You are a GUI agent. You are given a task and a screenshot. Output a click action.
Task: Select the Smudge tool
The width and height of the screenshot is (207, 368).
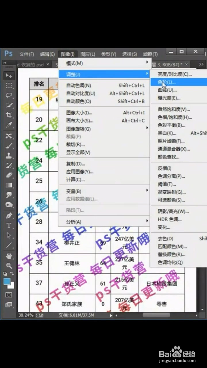click(9, 195)
